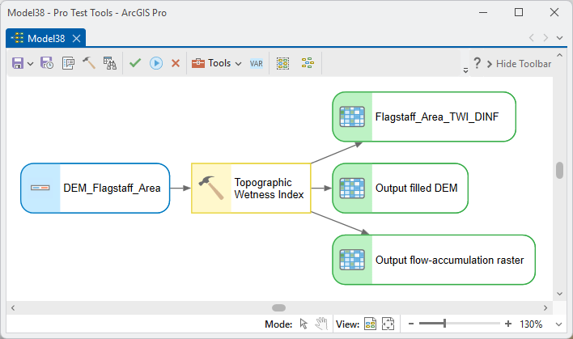Save the model with the floppy disk icon
The height and width of the screenshot is (339, 573).
18,63
